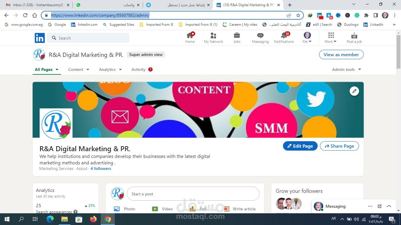Show hidden tray icons arrow

pos(342,219)
